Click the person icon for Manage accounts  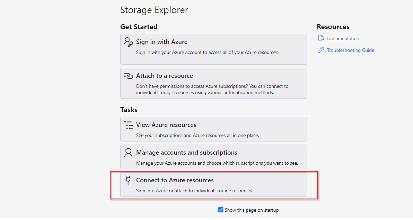128,153
